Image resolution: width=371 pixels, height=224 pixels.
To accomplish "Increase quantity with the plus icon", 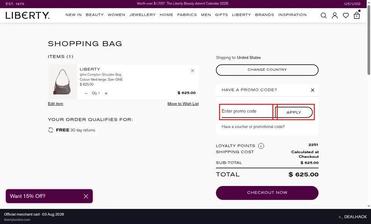I will (x=106, y=93).
